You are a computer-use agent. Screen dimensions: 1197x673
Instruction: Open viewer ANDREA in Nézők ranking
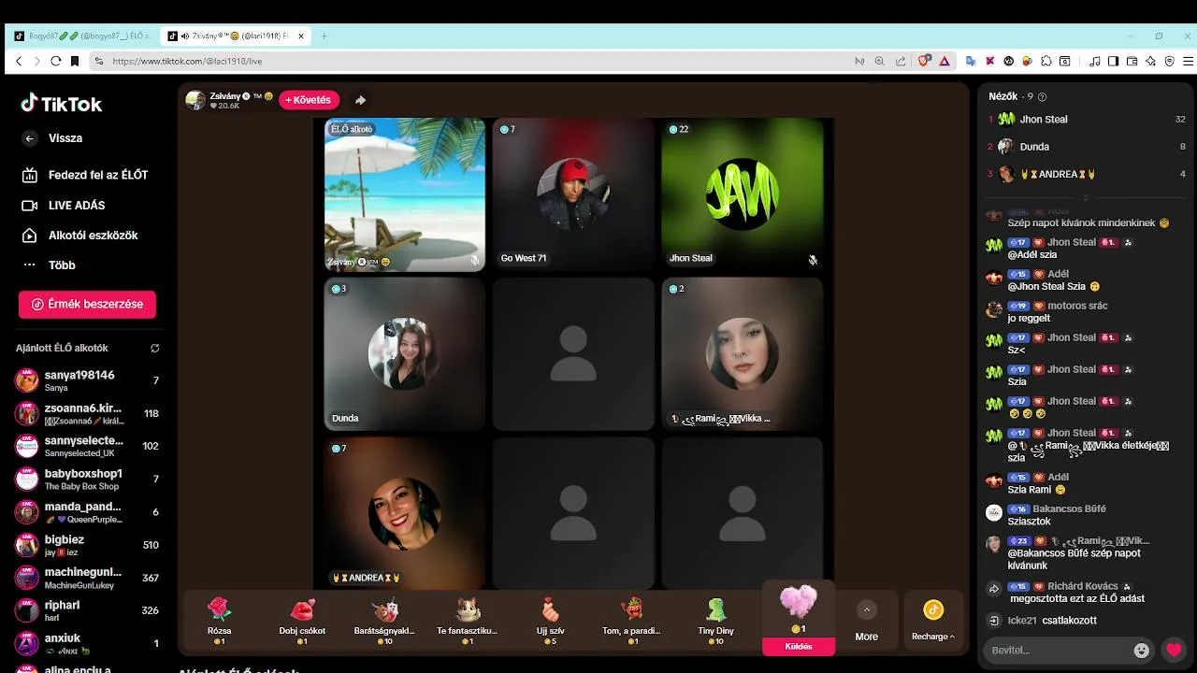[1087, 174]
